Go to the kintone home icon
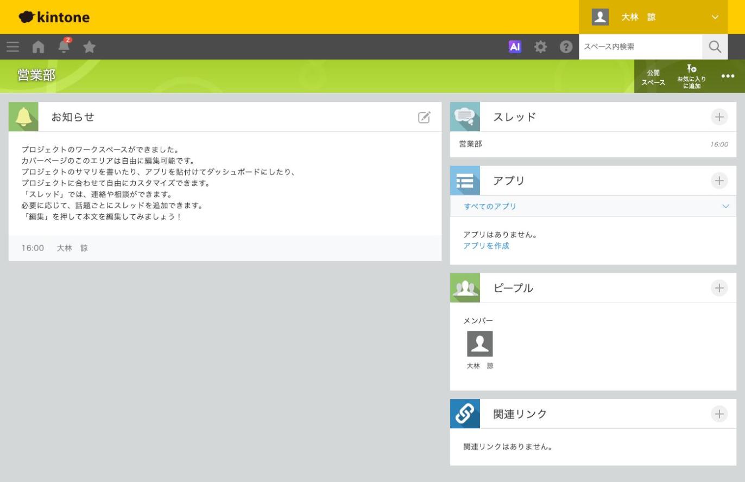This screenshot has height=482, width=745. coord(38,47)
